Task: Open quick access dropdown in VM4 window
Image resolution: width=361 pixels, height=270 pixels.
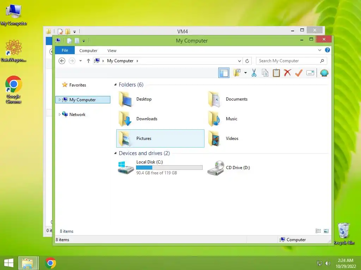Action: (x=74, y=32)
